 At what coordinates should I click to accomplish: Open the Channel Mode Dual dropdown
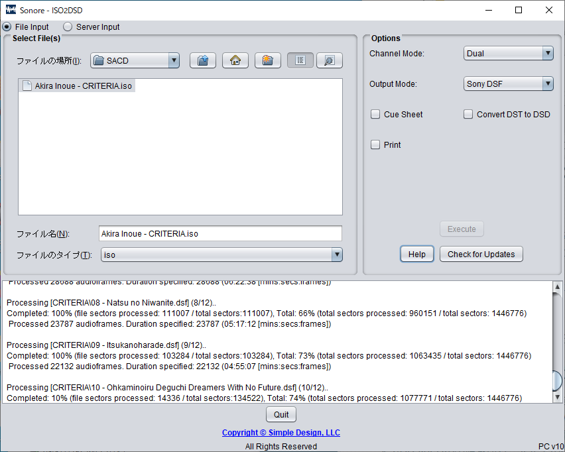pos(509,53)
